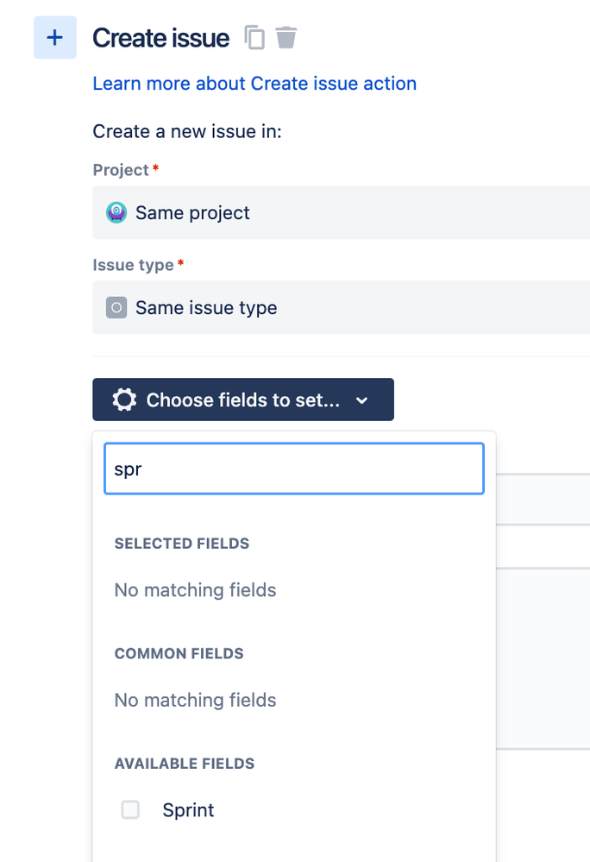
Task: Click the Project field label
Action: coord(121,170)
